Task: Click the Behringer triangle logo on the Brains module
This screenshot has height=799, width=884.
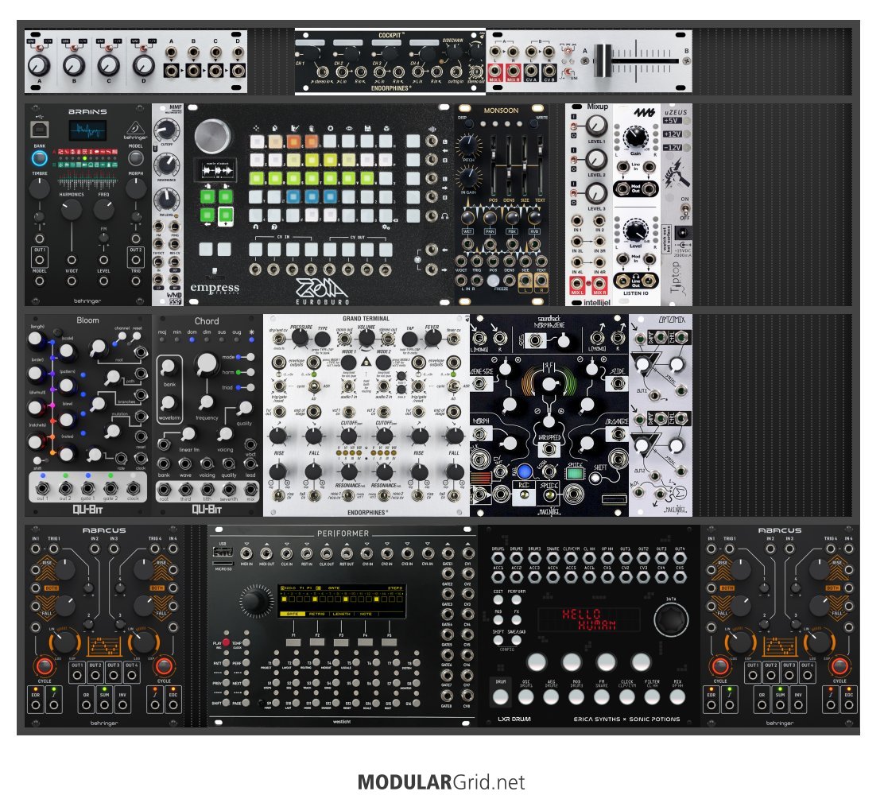Action: coord(135,128)
